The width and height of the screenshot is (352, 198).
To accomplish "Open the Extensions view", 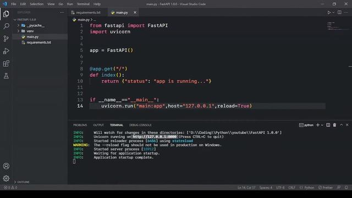I will tap(6, 64).
